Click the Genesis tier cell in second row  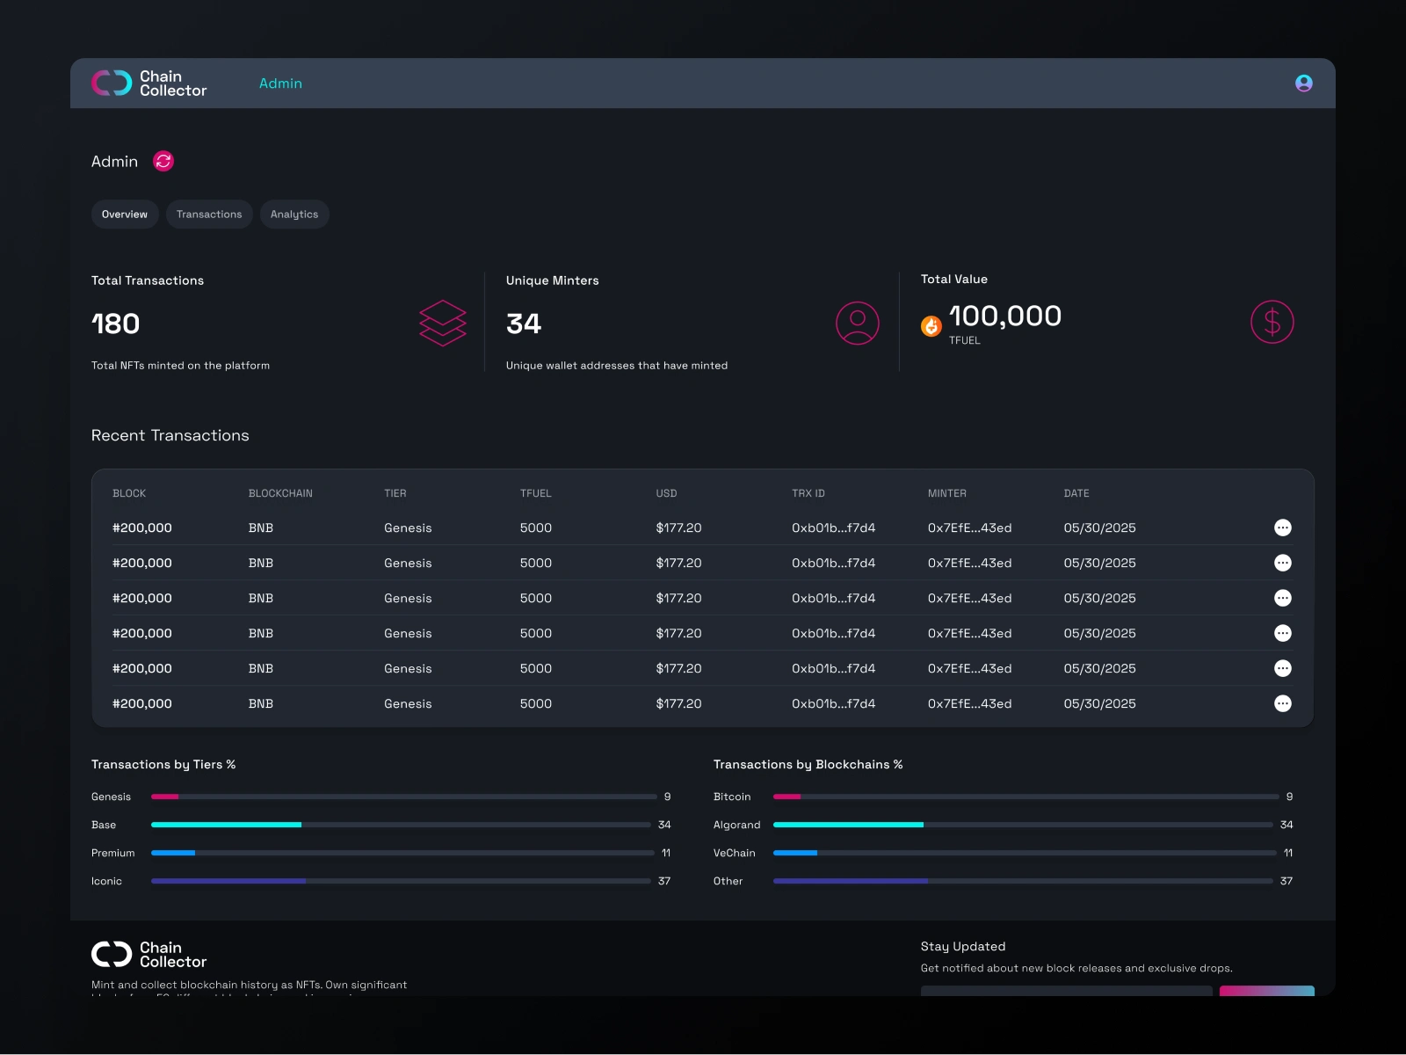pyautogui.click(x=408, y=563)
